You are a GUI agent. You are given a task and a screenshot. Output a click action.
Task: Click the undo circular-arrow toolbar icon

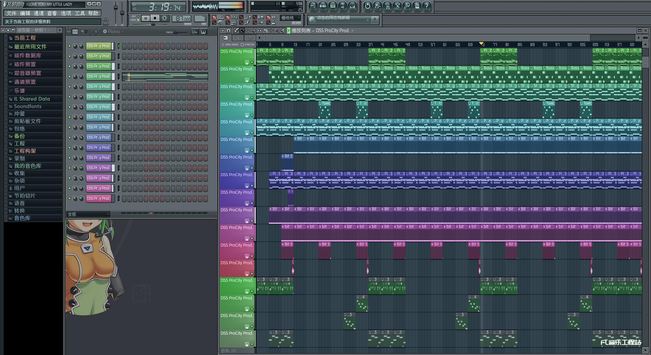click(x=368, y=6)
